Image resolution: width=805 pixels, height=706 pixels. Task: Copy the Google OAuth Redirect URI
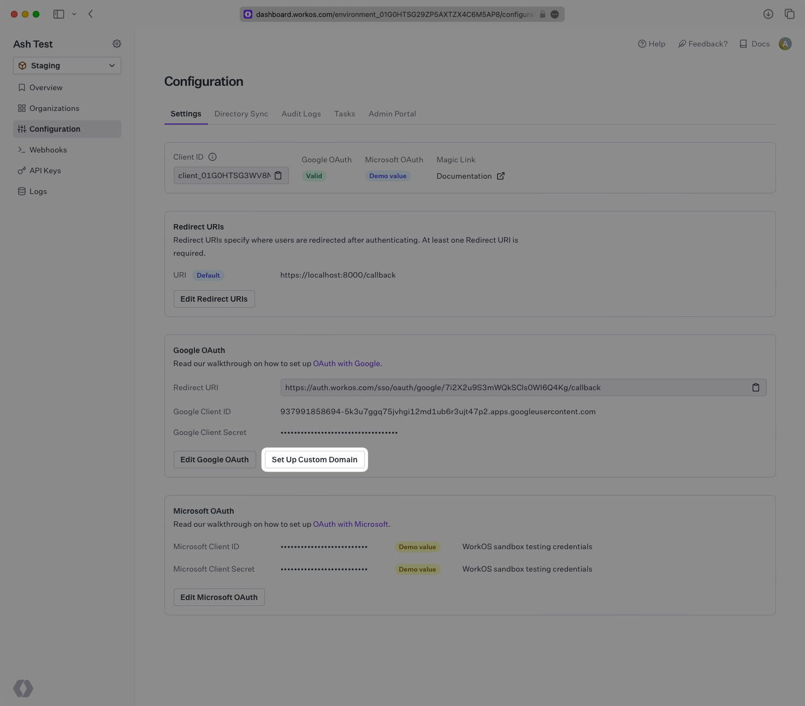(x=756, y=387)
